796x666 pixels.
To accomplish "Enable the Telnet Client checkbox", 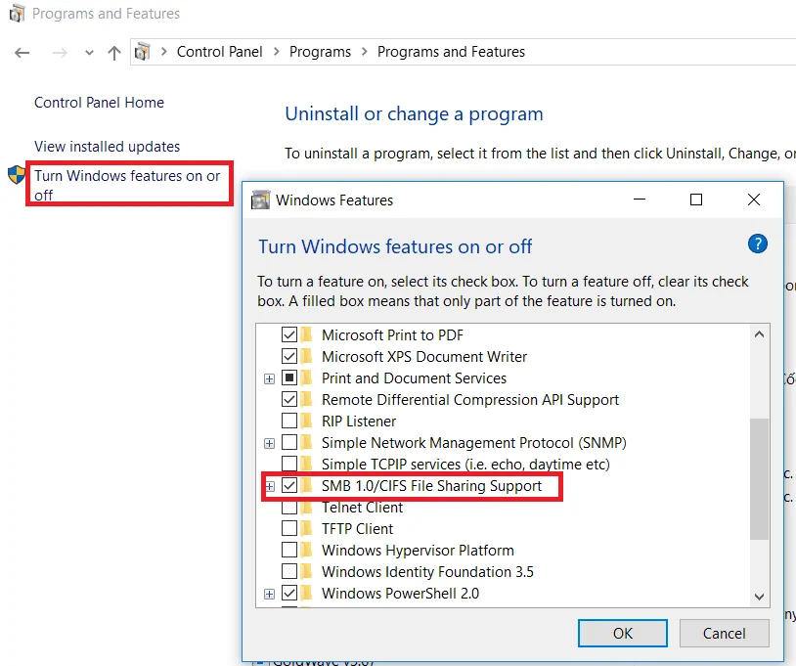I will point(289,508).
